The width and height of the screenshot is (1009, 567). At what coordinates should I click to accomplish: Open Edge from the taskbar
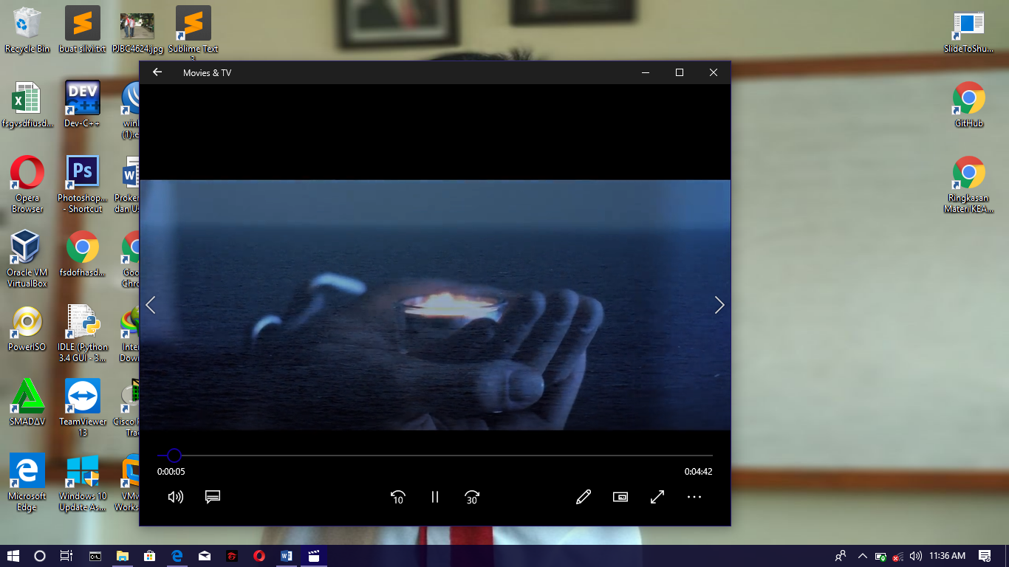coord(177,556)
